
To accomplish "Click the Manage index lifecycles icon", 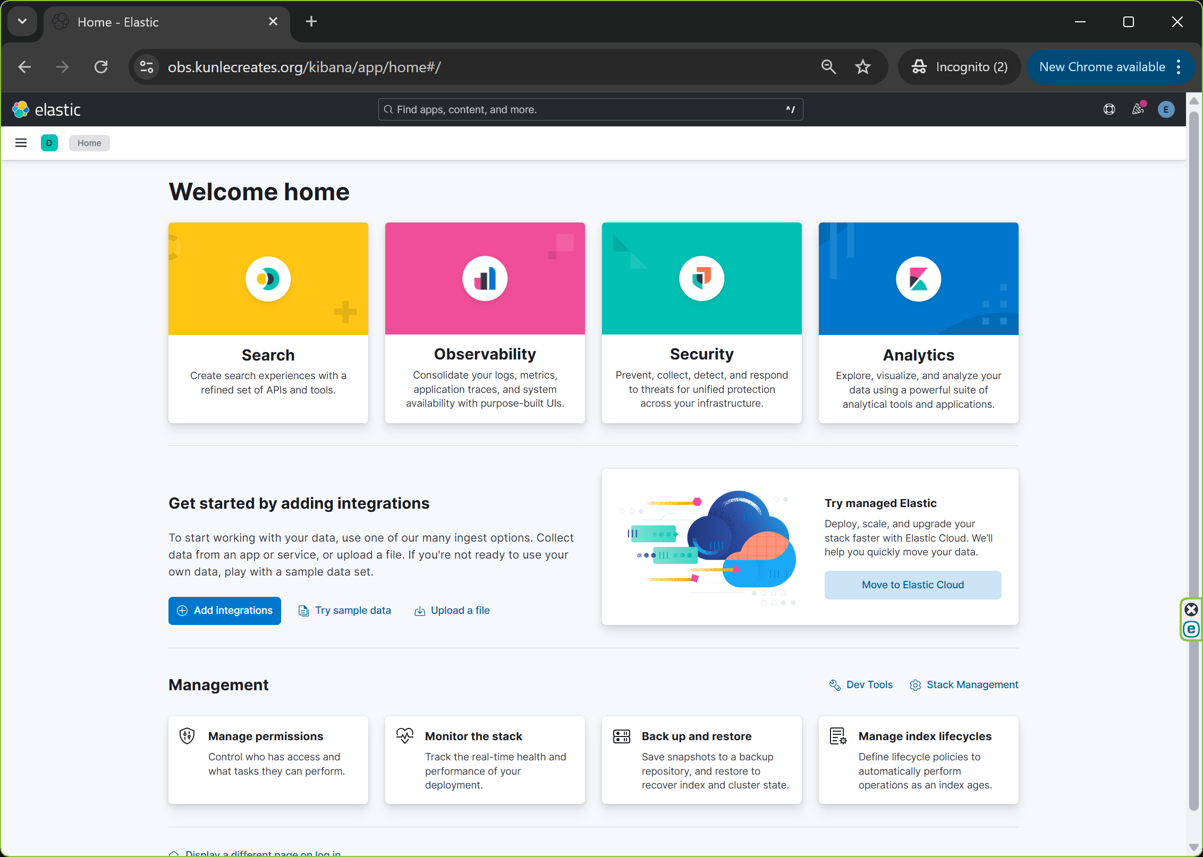I will click(838, 736).
